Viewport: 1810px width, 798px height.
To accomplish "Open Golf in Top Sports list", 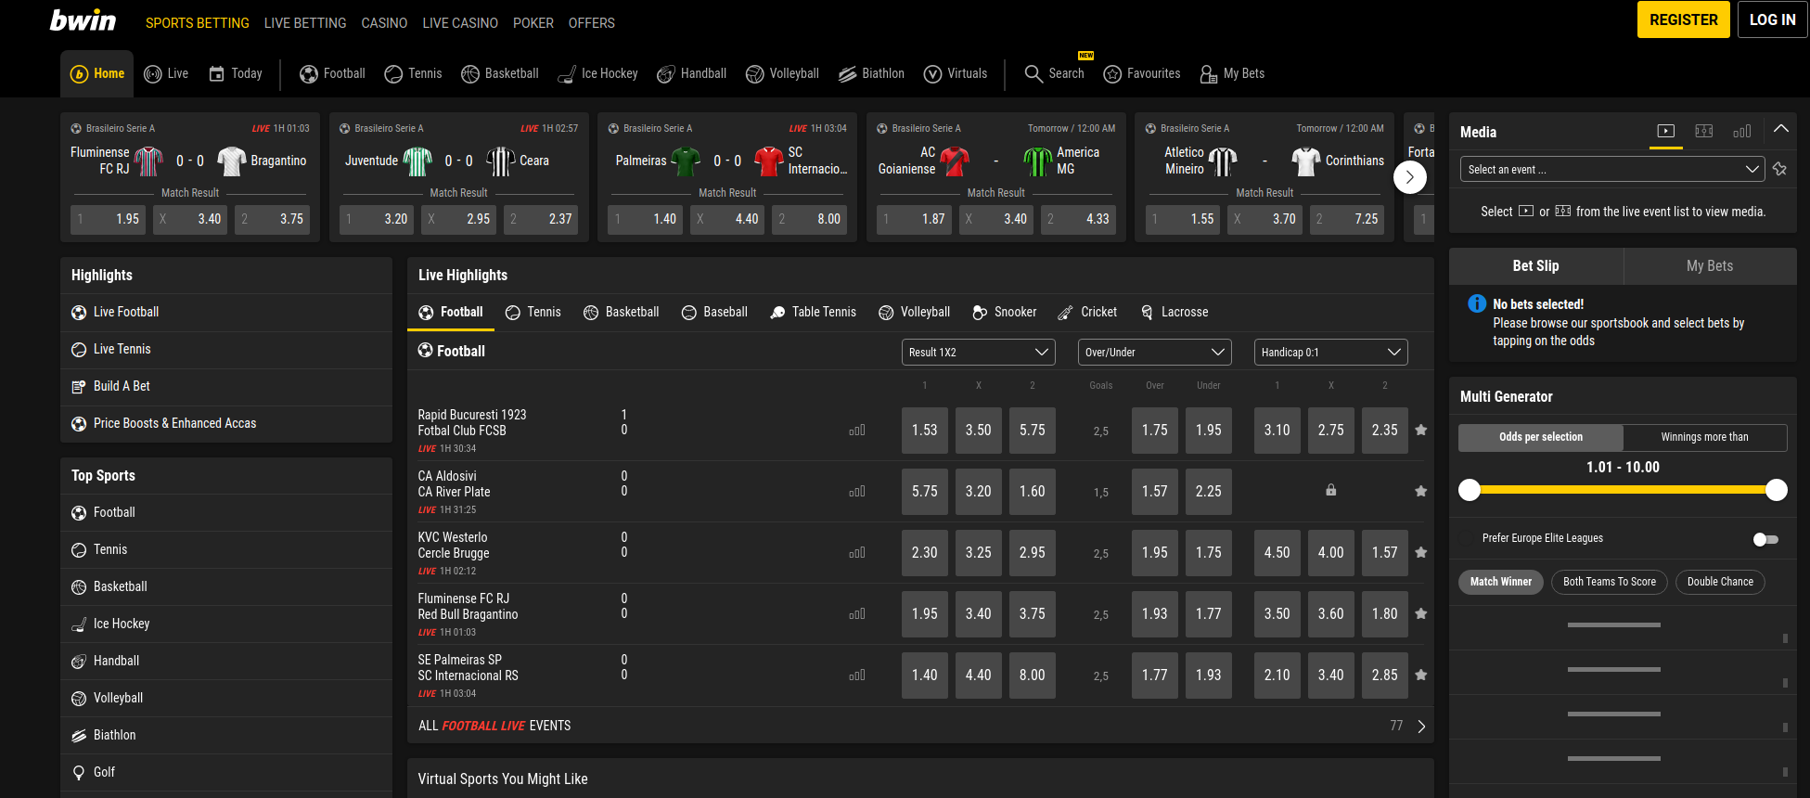I will (x=226, y=772).
